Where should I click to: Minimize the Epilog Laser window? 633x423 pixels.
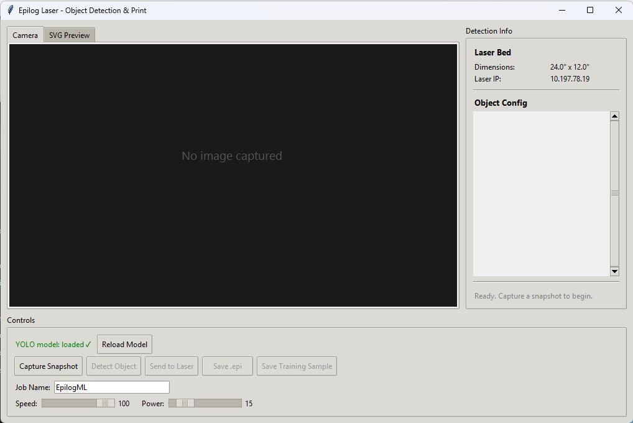pyautogui.click(x=562, y=10)
